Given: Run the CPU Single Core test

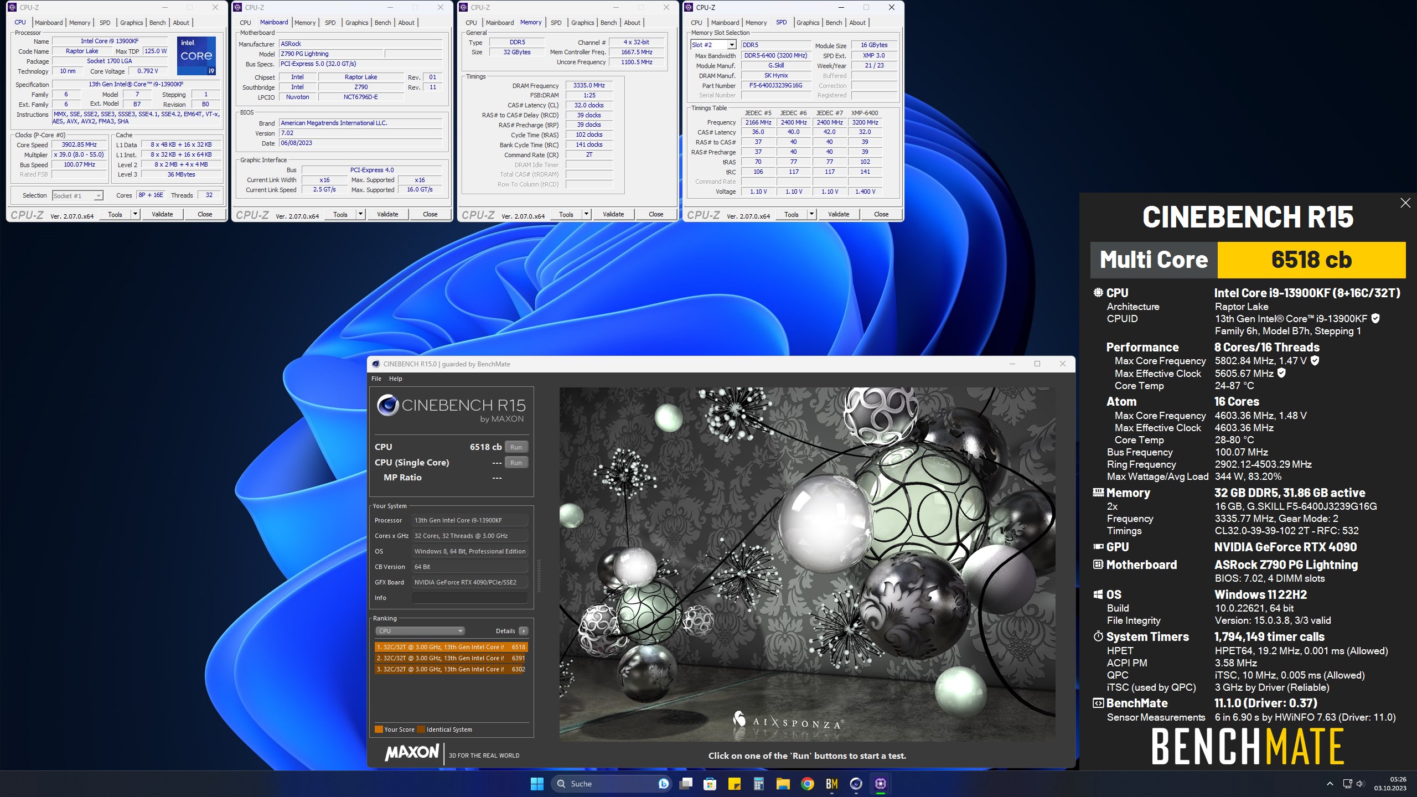Looking at the screenshot, I should [516, 463].
